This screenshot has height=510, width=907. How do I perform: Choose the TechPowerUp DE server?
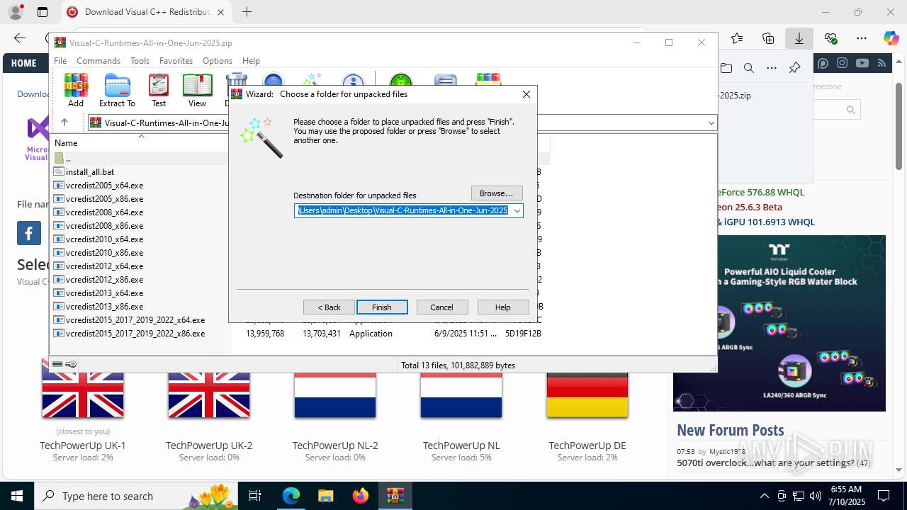[587, 446]
